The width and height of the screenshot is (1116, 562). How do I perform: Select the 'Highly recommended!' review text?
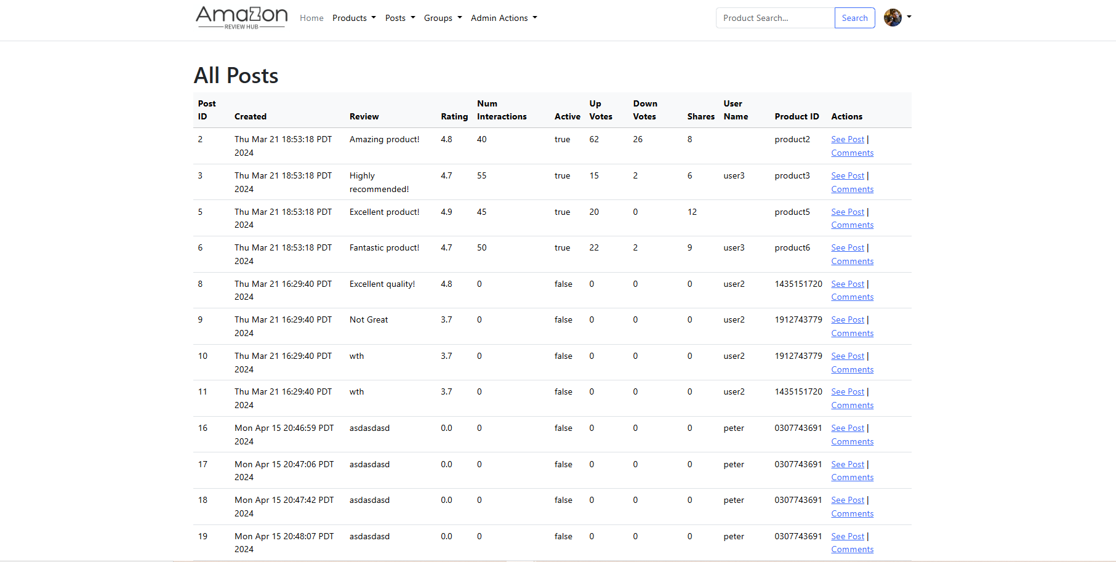coord(379,182)
